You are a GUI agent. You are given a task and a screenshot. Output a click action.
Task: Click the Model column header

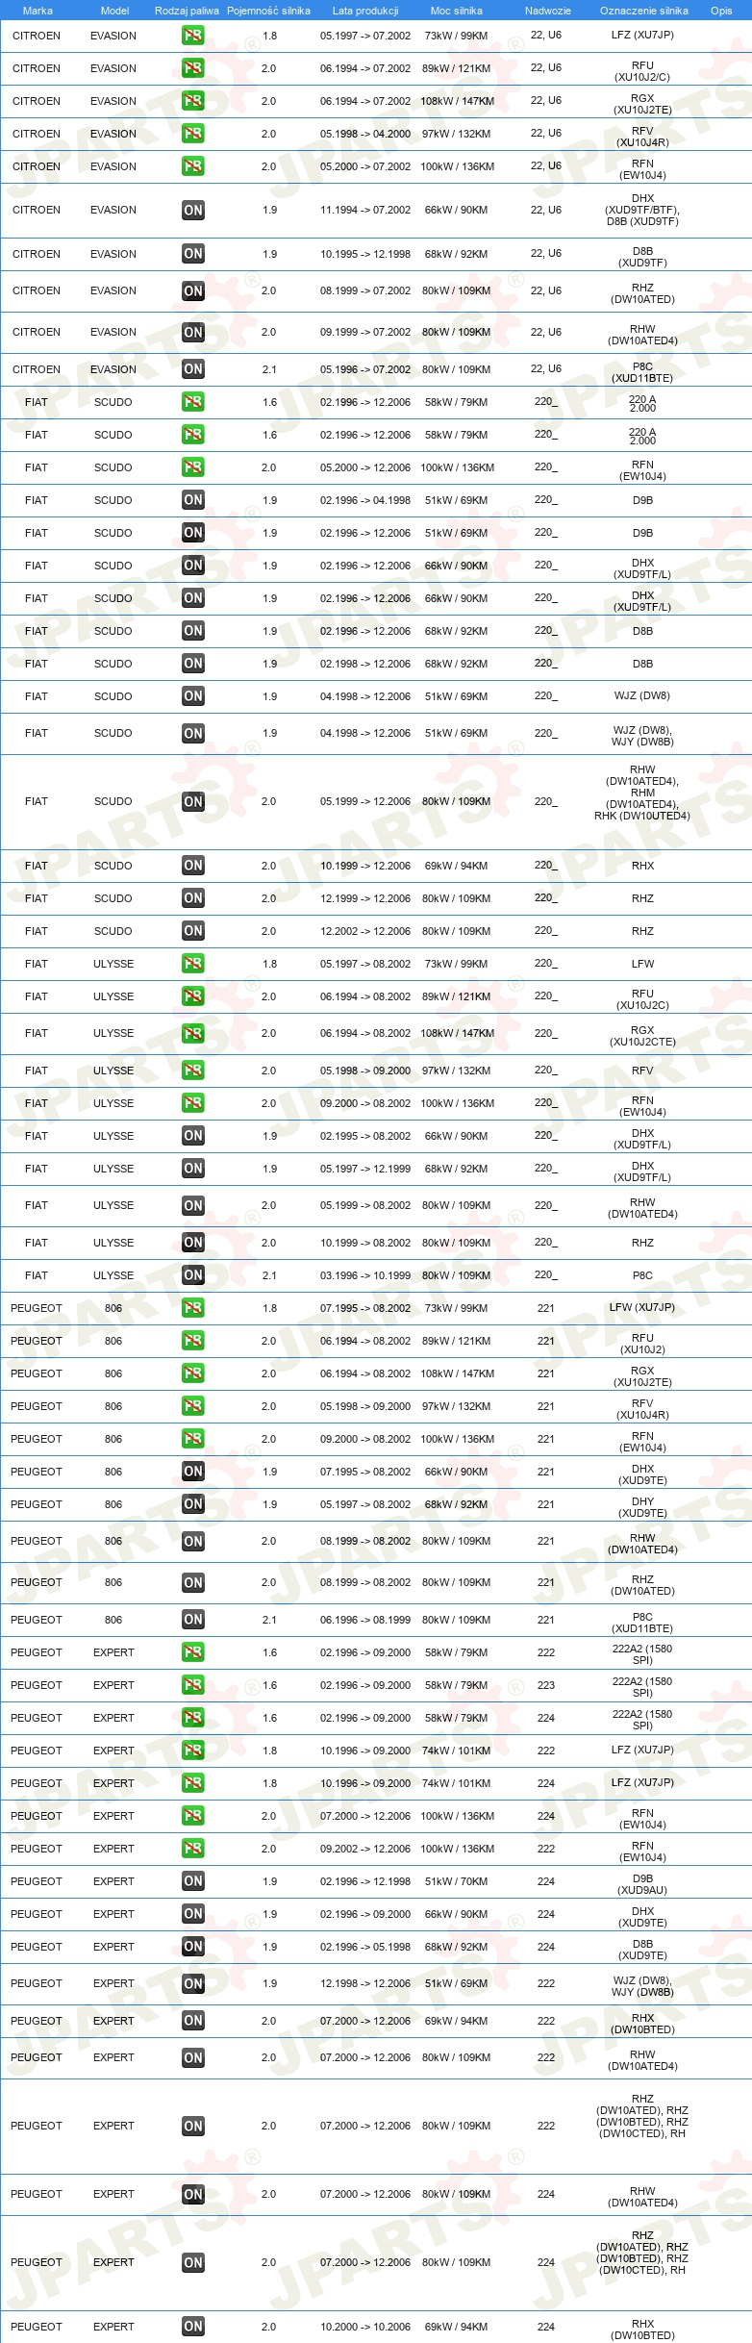pos(114,11)
